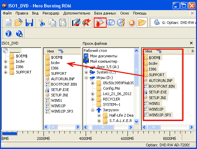
Task: Click the browser tree vertical scrollbar thumb
Action: [x=136, y=70]
